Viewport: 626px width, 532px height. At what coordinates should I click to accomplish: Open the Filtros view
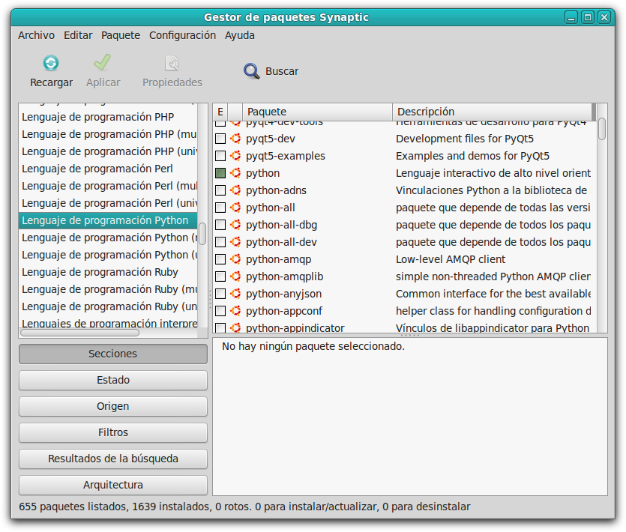tap(112, 432)
